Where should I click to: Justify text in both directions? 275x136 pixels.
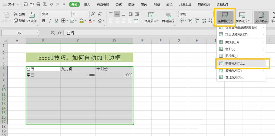tap(130, 21)
